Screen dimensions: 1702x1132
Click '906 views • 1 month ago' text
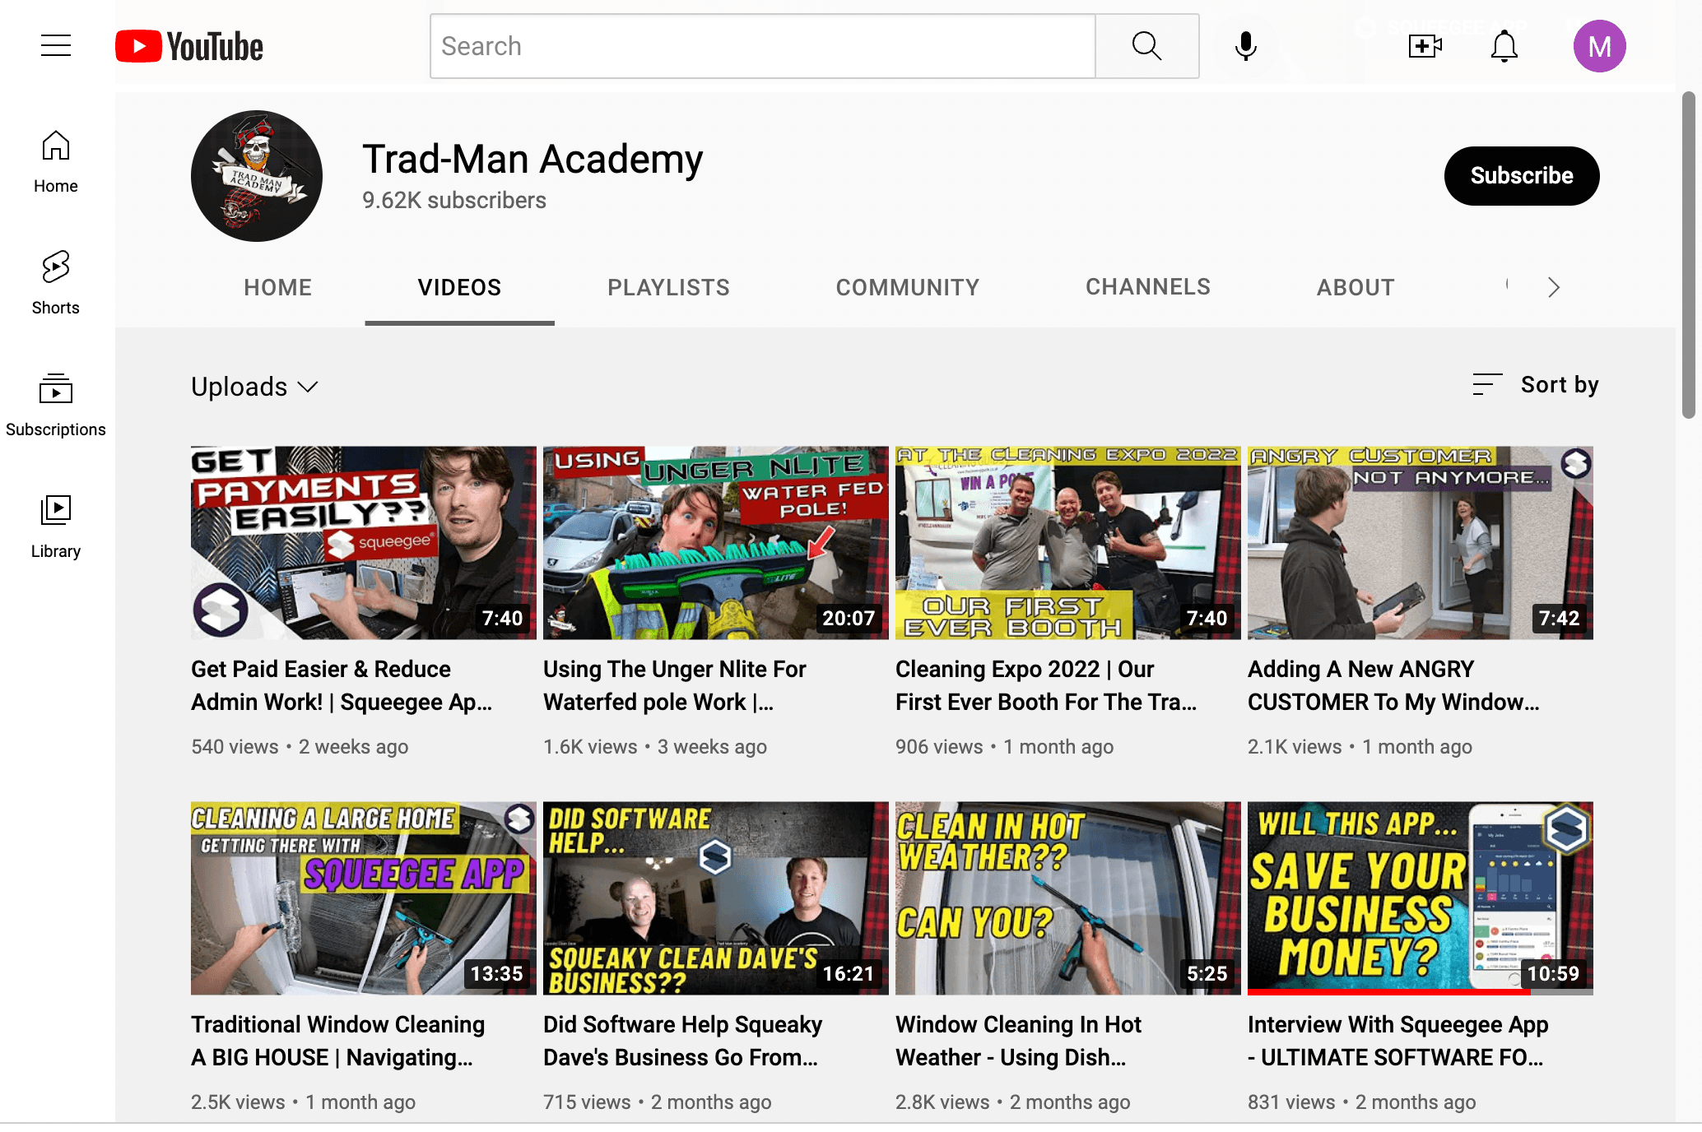[x=1004, y=746]
